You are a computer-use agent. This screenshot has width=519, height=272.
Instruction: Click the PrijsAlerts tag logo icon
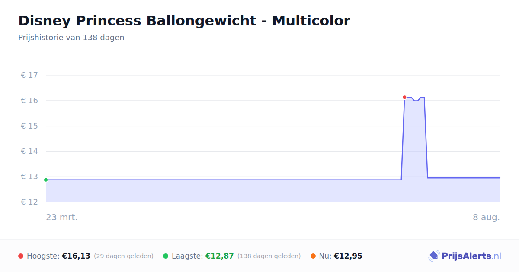pyautogui.click(x=434, y=256)
